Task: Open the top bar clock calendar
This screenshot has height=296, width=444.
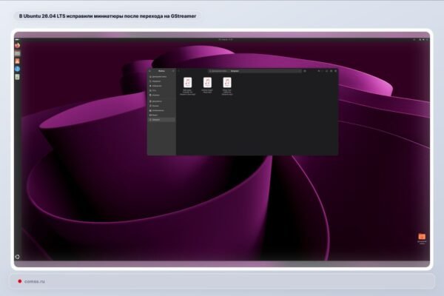Action: pyautogui.click(x=226, y=40)
